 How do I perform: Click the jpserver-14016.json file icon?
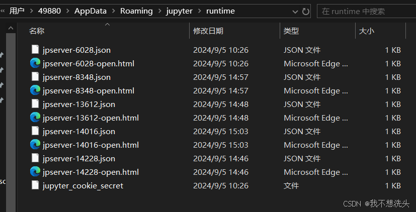(x=35, y=131)
